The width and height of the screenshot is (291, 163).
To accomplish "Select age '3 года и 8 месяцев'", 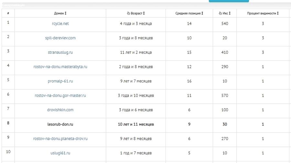I will coord(136,38).
